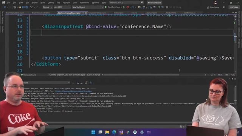Close the AddConferencePage.razor tab
This screenshot has height=136, width=242.
pos(83,13)
